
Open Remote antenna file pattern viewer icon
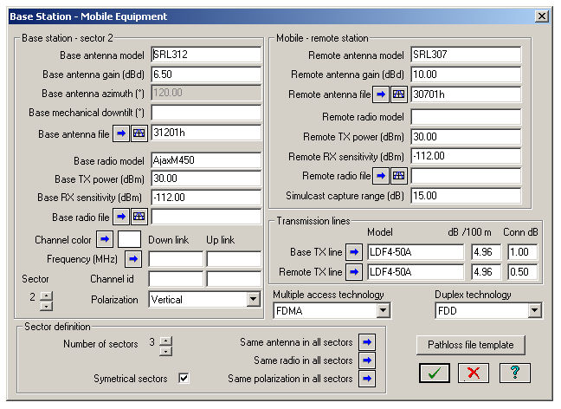[x=398, y=94]
